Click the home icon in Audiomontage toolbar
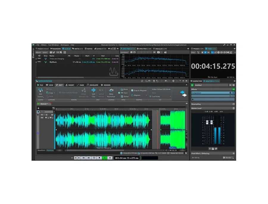Image resolution: width=268 pixels, height=204 pixels. click(142, 81)
